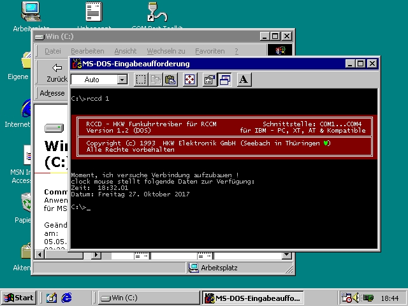Close the Win (C:) window

[x=287, y=36]
